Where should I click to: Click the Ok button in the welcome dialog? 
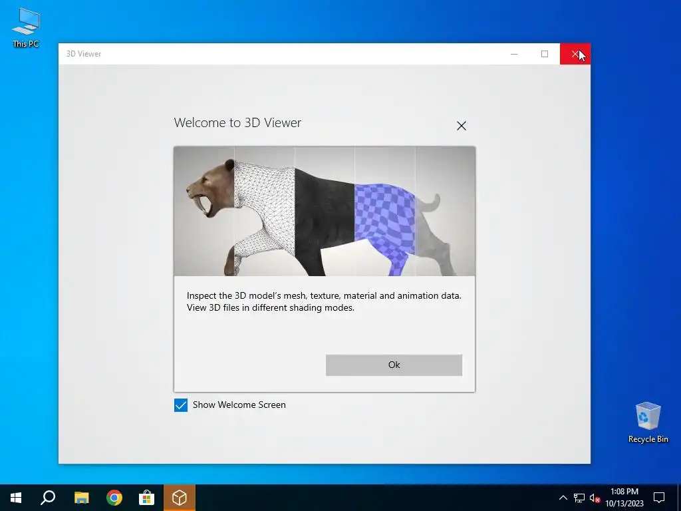coord(394,365)
